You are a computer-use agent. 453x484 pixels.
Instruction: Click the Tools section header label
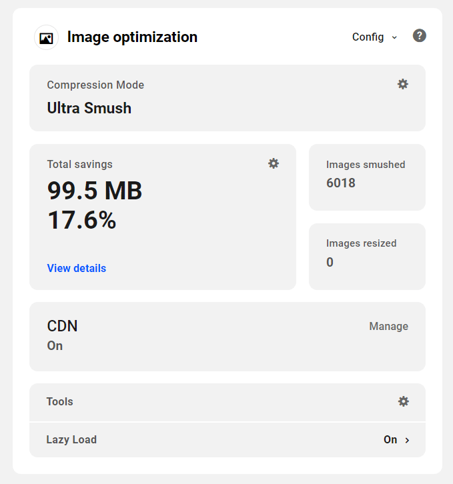click(x=59, y=401)
